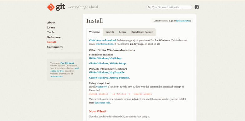245x121 pixels.
Task: Click the search magnifier icon
Action: tap(150, 7)
